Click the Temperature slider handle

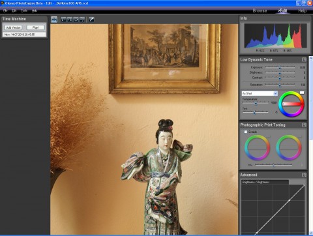(x=256, y=103)
